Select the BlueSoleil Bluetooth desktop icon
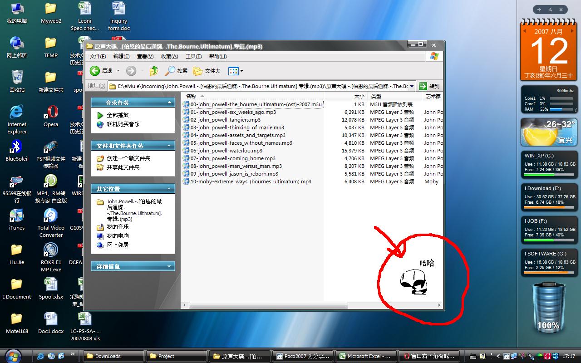The height and width of the screenshot is (363, 581). click(x=17, y=151)
